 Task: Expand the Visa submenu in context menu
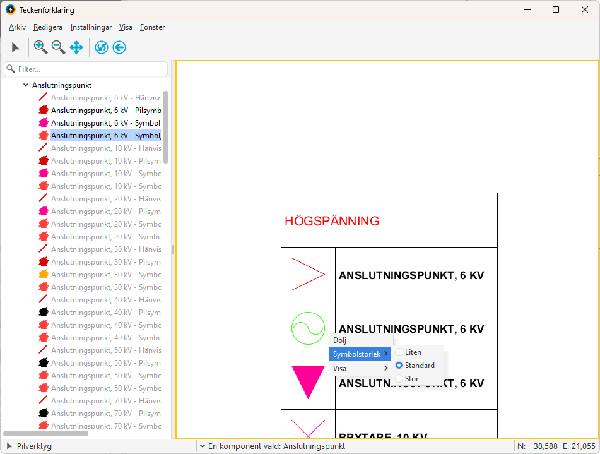(360, 368)
